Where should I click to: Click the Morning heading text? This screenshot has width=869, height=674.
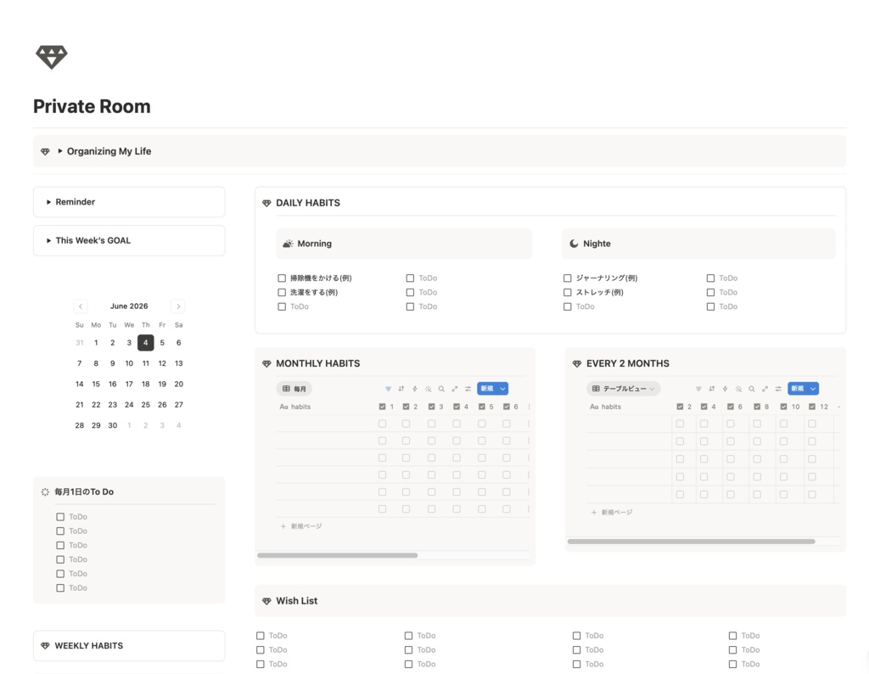315,244
